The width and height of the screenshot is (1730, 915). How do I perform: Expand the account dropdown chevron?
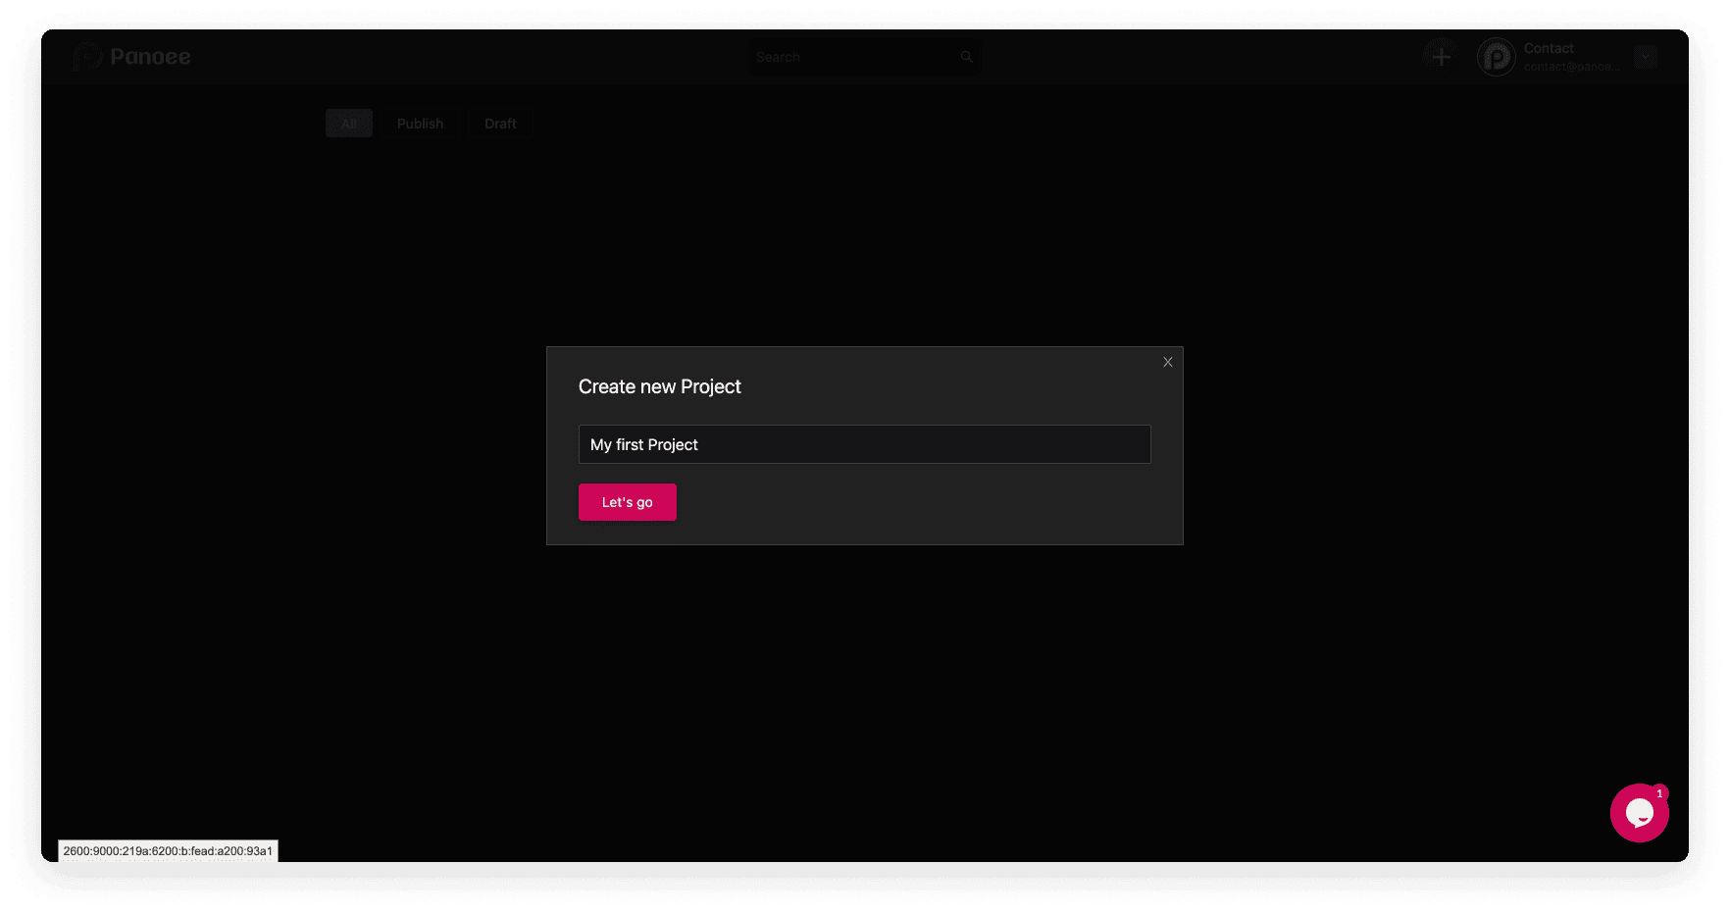pyautogui.click(x=1646, y=57)
